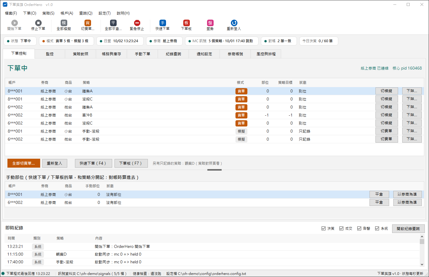Open the 設定(T) menu
The width and height of the screenshot is (429, 277).
pyautogui.click(x=104, y=13)
